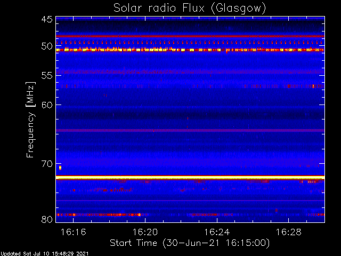Click the 50 frequency tick label
The width and height of the screenshot is (341, 256).
(47, 46)
